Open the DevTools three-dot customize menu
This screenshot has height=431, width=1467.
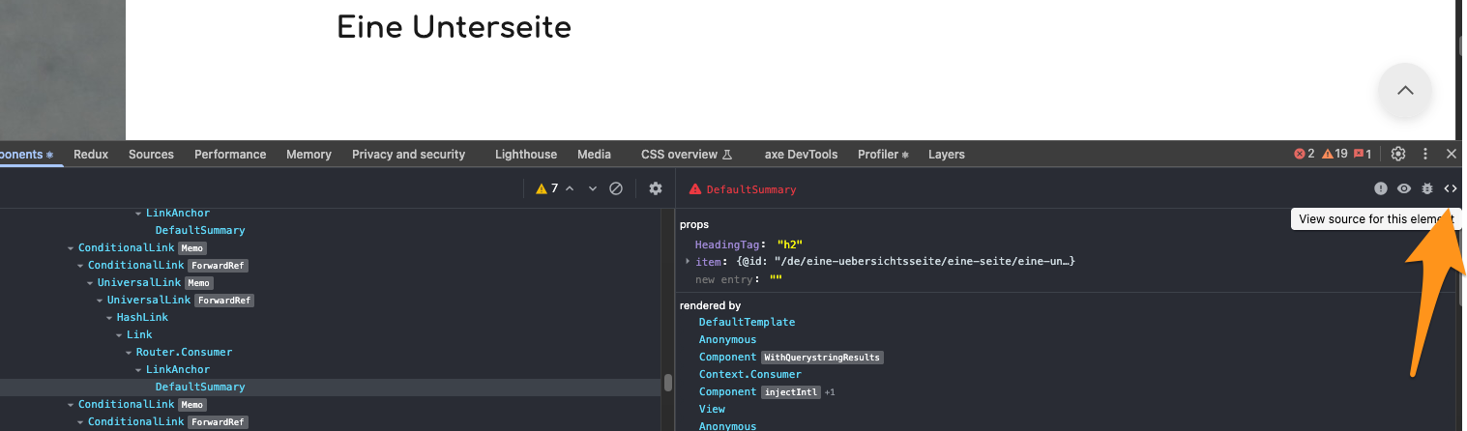pyautogui.click(x=1425, y=155)
